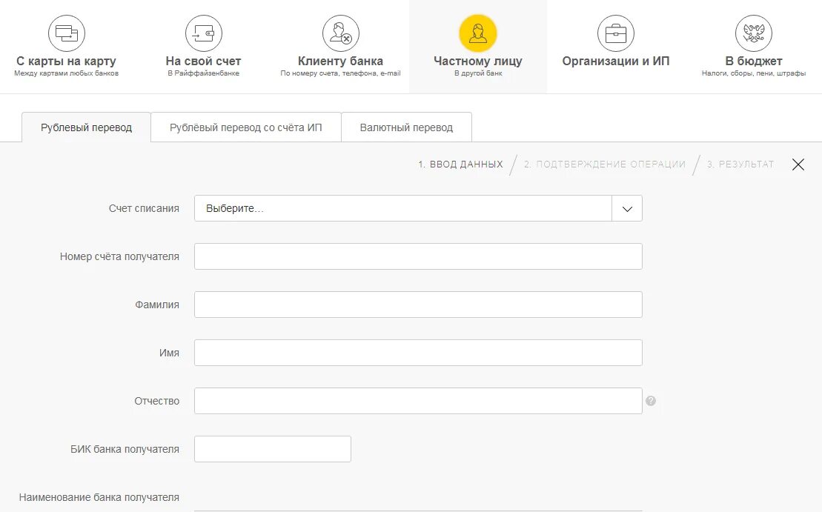This screenshot has width=822, height=512.
Task: Click the Ввод данных step label
Action: point(460,164)
